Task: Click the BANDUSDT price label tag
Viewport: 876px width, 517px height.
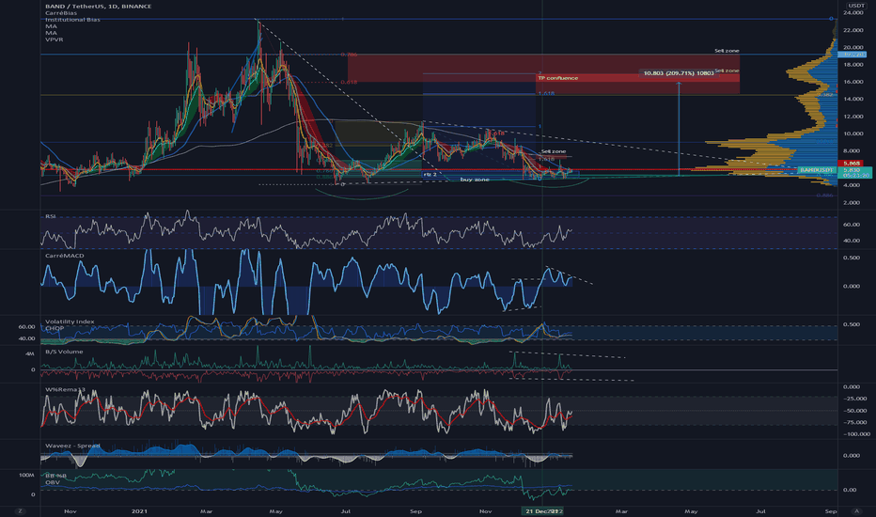Action: pyautogui.click(x=816, y=170)
